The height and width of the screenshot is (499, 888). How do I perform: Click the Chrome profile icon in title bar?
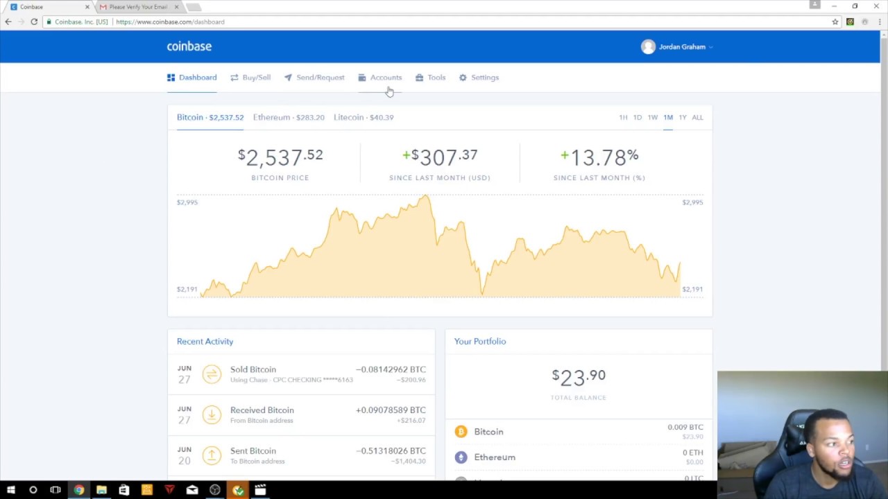pos(815,5)
